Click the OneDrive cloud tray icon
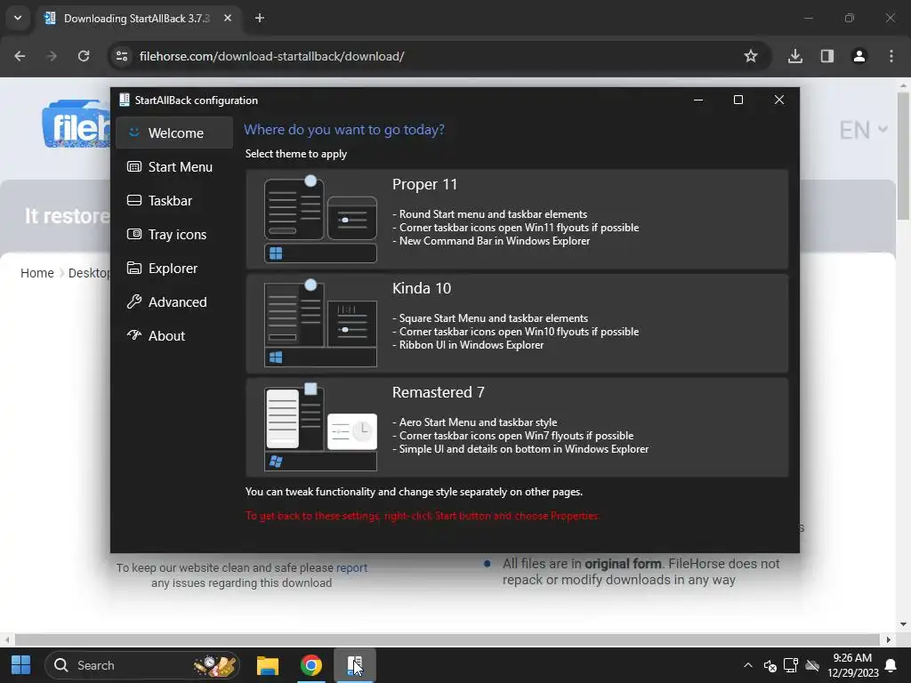 pos(812,665)
